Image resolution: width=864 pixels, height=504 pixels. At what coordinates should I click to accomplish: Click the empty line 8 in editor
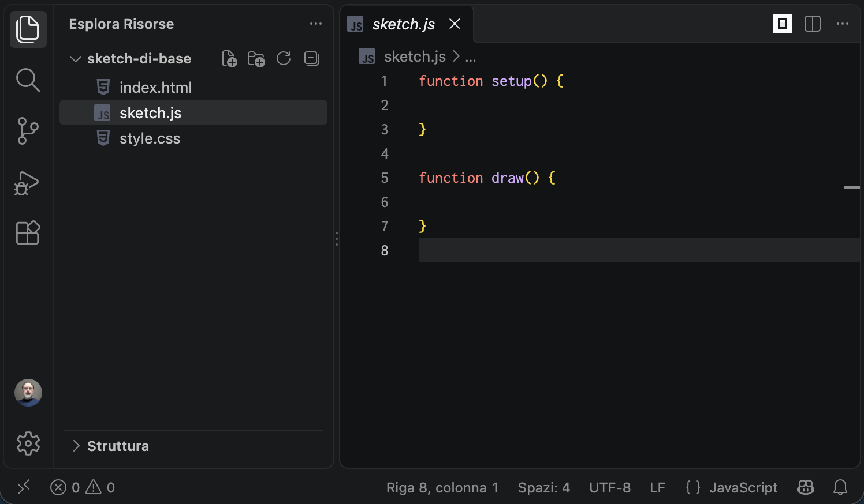[x=639, y=250]
